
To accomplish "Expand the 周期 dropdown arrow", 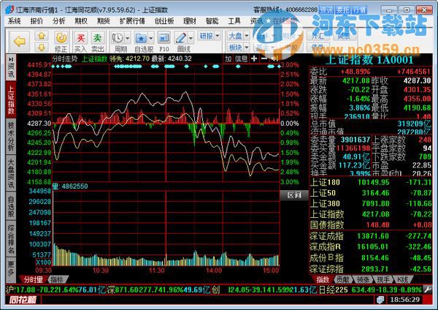I will [x=127, y=38].
